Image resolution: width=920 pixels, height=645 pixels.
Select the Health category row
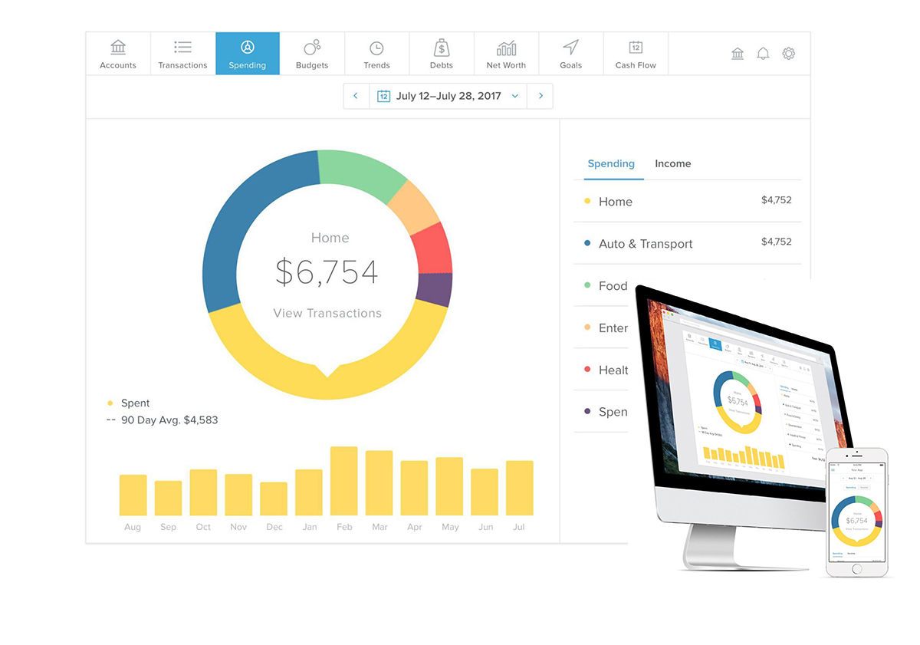click(602, 370)
